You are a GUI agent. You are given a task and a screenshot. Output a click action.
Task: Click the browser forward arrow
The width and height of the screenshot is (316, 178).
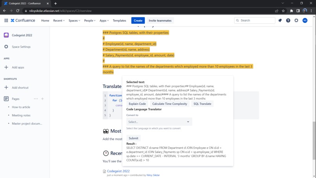pyautogui.click(x=11, y=11)
